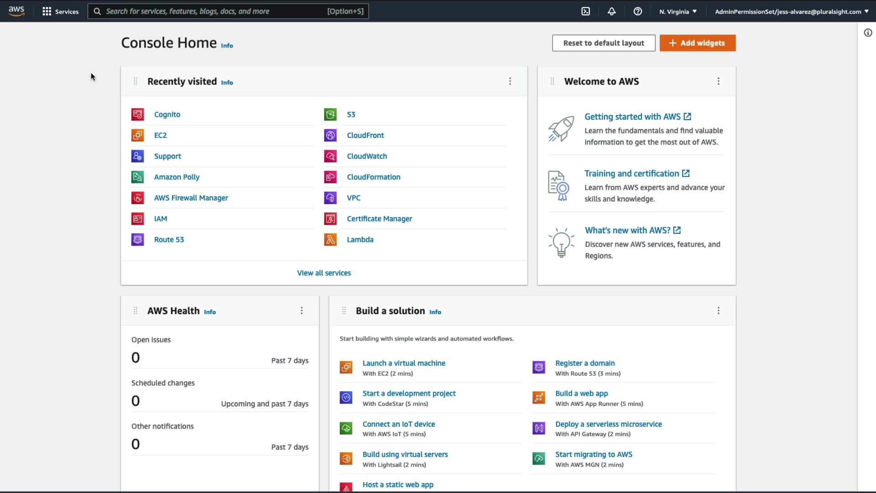The image size is (876, 493).
Task: Click the Cognito service icon
Action: pos(137,115)
